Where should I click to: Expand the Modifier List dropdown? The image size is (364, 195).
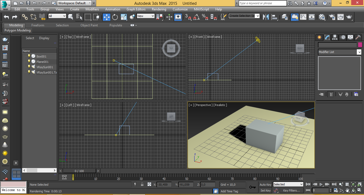point(359,52)
